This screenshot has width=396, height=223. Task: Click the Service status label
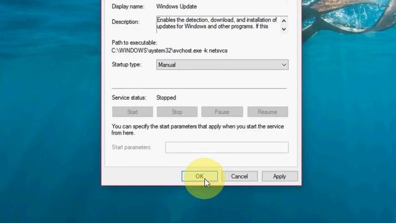coord(129,98)
